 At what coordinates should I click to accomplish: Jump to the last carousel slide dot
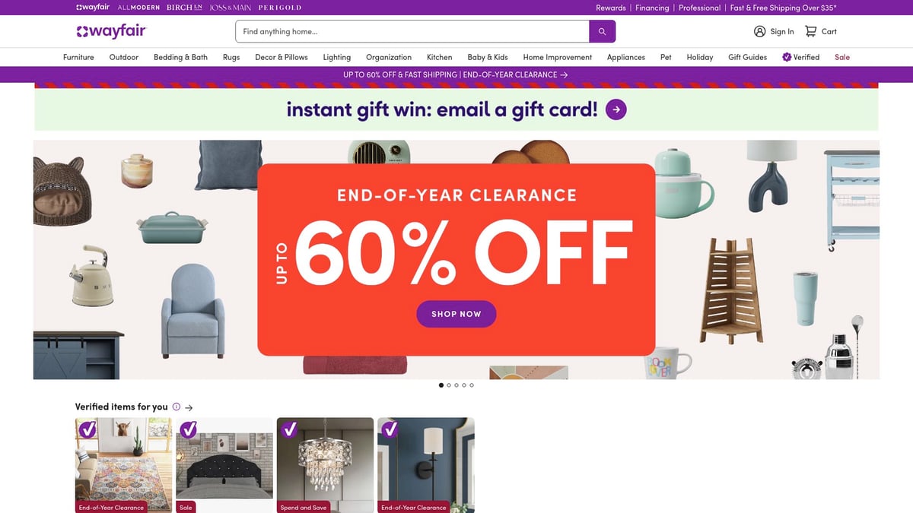[x=472, y=385]
